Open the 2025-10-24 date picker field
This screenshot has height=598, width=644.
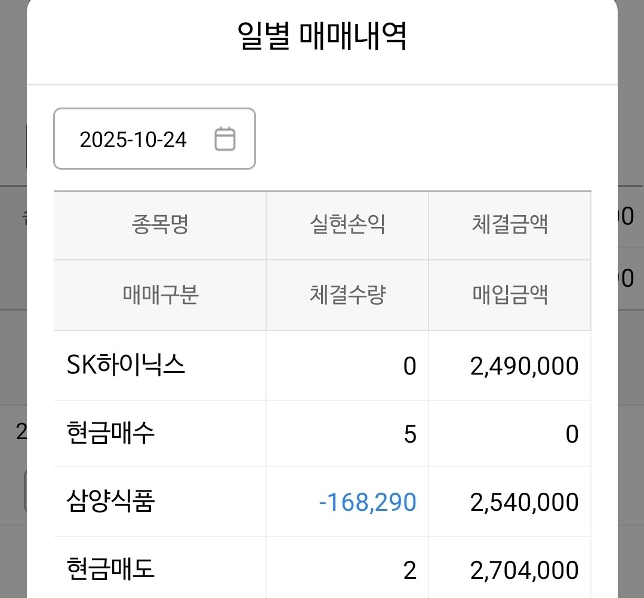(134, 139)
